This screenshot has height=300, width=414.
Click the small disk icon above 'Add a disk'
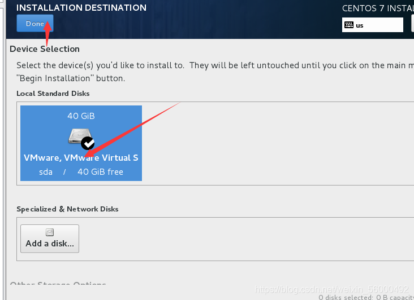pyautogui.click(x=50, y=232)
